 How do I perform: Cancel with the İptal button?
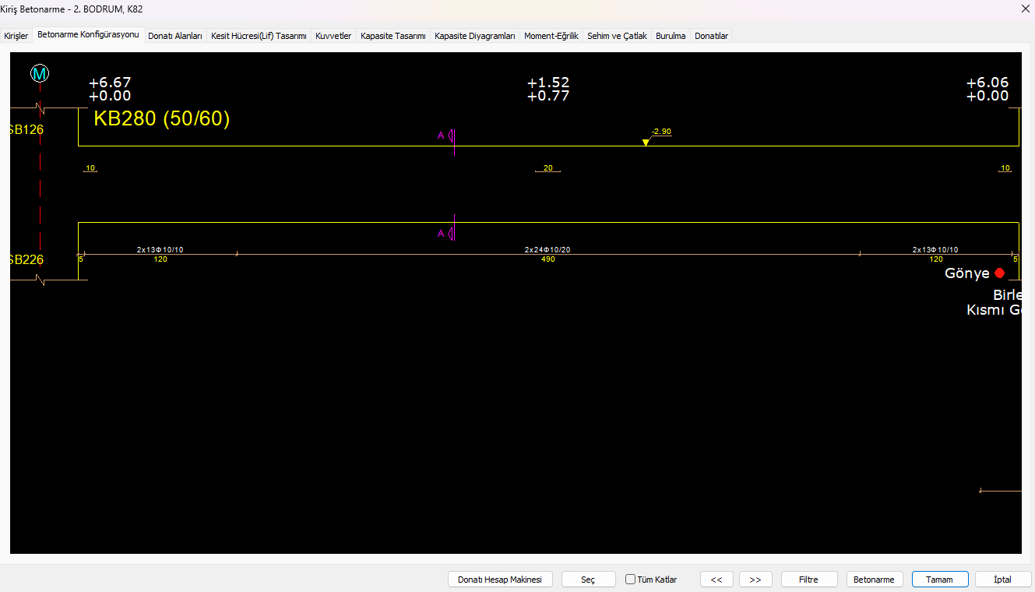pos(1003,580)
